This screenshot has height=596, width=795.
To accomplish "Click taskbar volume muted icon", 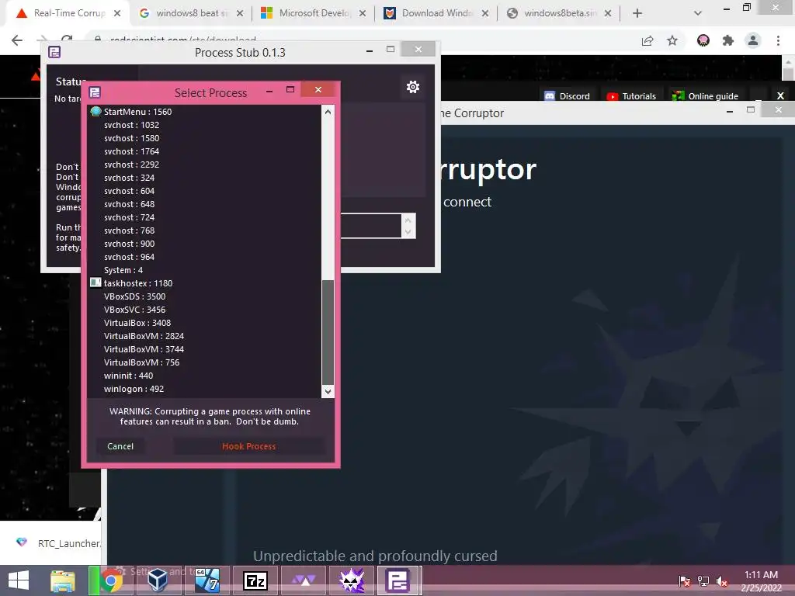I will coord(722,580).
